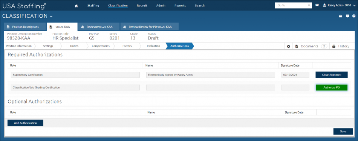Image resolution: width=358 pixels, height=141 pixels.
Task: Click the green Authorize PD button
Action: [x=332, y=88]
